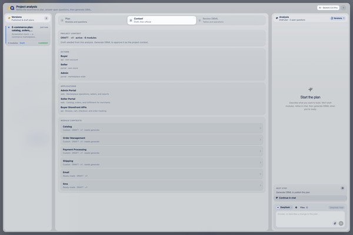Viewport: 353px width, 235px height.
Task: Click the Draft label on the E-commerce plan card
Action: point(22,43)
